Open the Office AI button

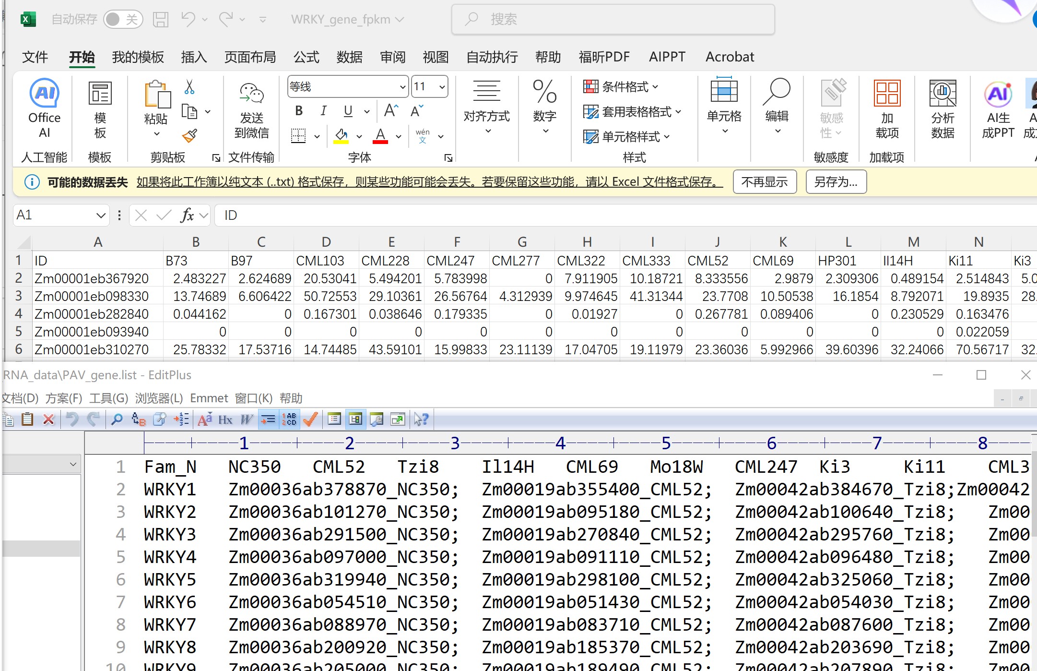[x=45, y=109]
